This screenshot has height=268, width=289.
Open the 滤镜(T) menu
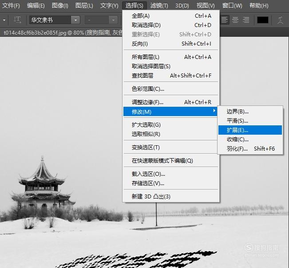coord(159,5)
